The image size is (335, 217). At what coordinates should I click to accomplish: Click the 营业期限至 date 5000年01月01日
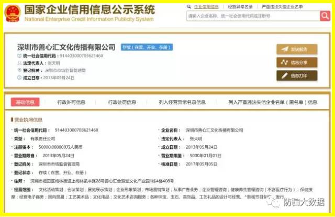coord(206,156)
